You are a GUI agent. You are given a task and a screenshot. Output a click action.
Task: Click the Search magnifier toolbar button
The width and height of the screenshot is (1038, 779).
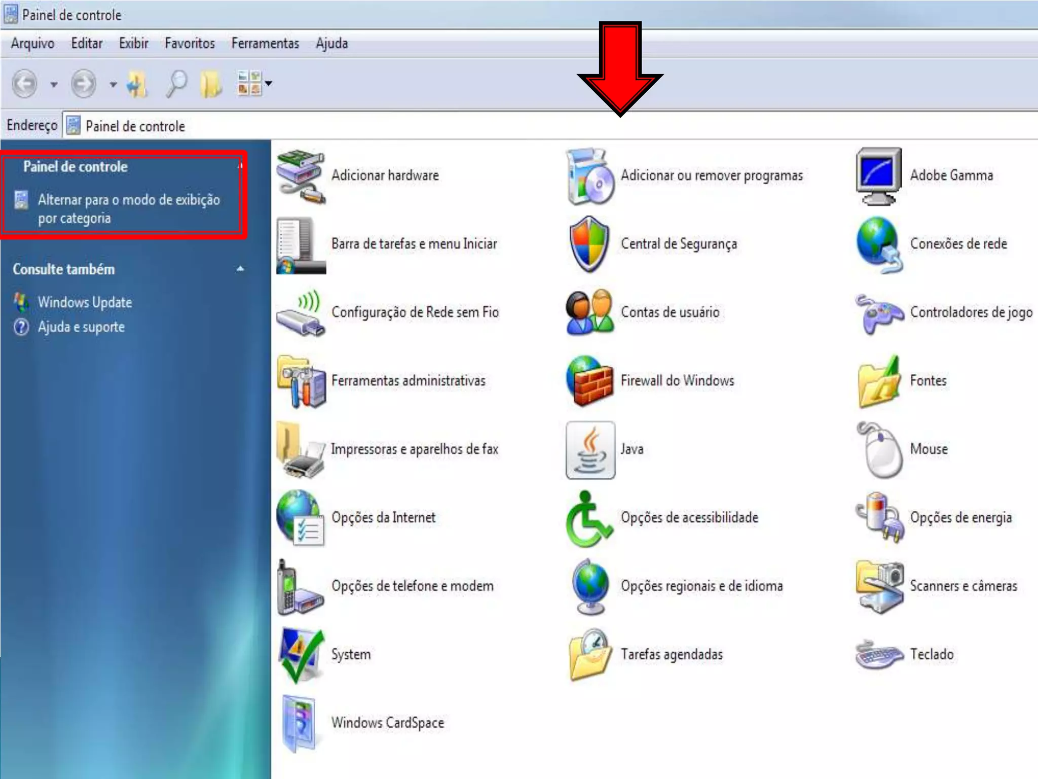tap(176, 83)
